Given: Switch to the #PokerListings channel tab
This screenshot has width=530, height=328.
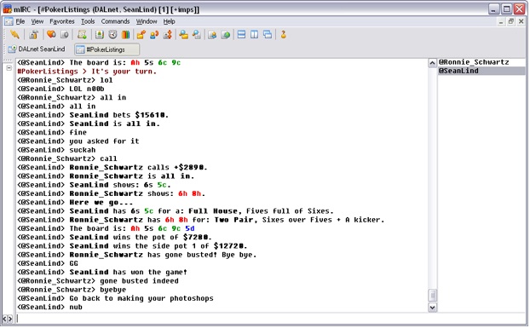Looking at the screenshot, I should click(x=107, y=49).
